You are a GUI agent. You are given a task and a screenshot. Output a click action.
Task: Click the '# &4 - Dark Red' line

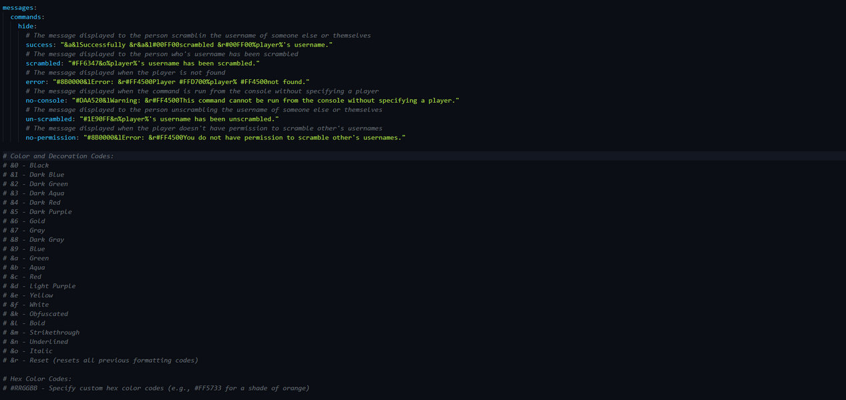tap(31, 203)
